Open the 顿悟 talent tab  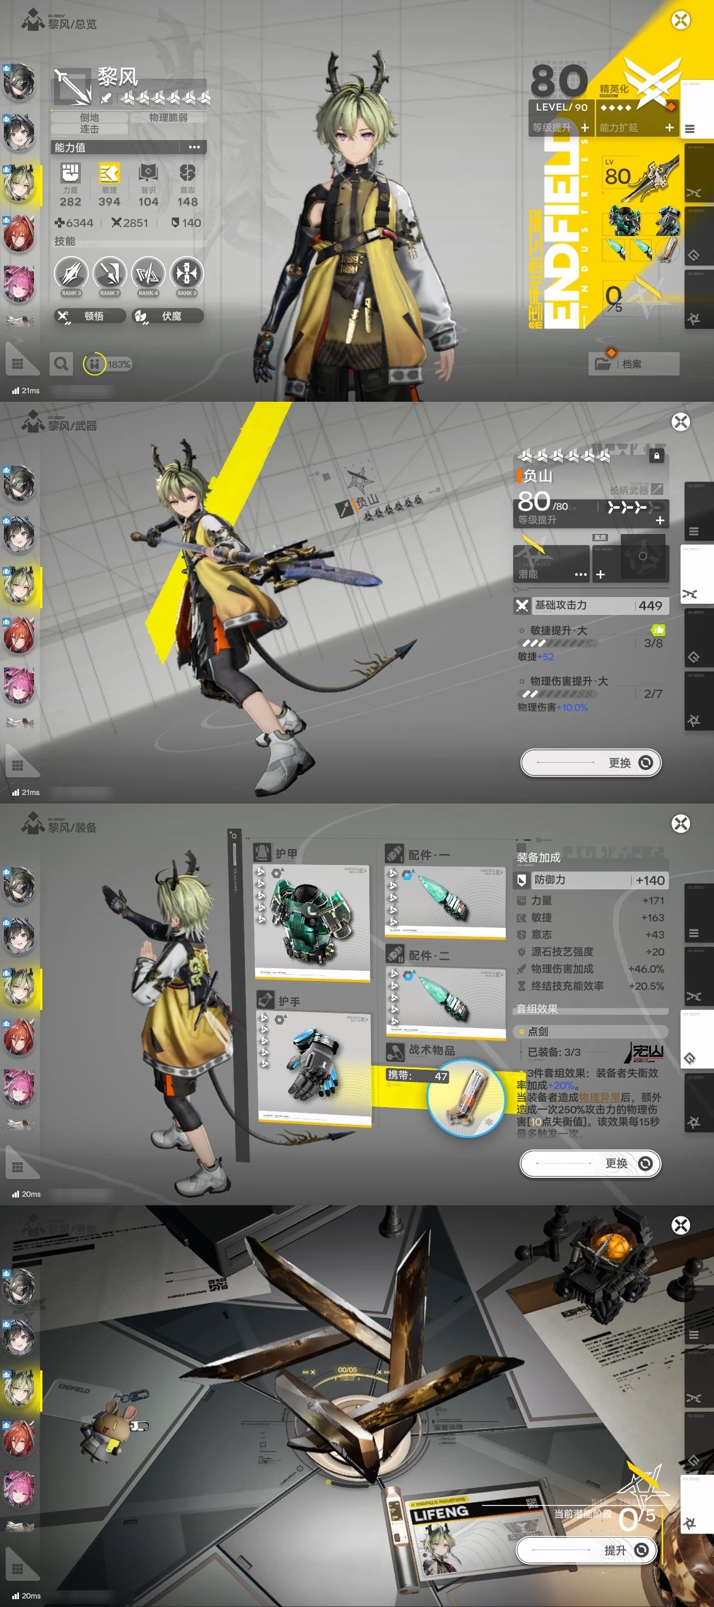point(89,316)
